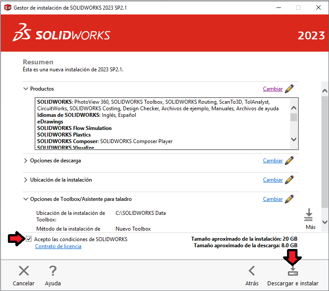The height and width of the screenshot is (291, 329).
Task: Collapse Opciones de Toolbox/Asistente para taladro
Action: [x=26, y=199]
